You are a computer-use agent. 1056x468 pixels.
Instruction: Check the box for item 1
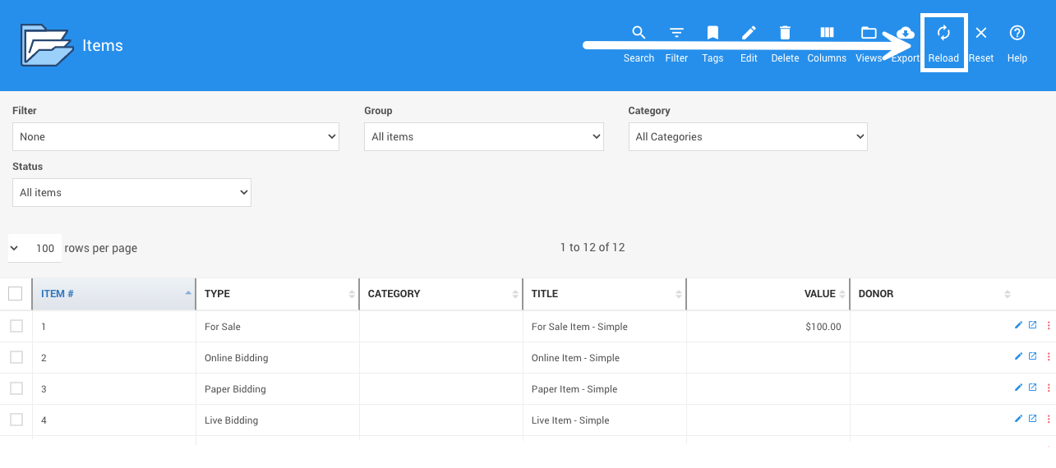click(16, 326)
